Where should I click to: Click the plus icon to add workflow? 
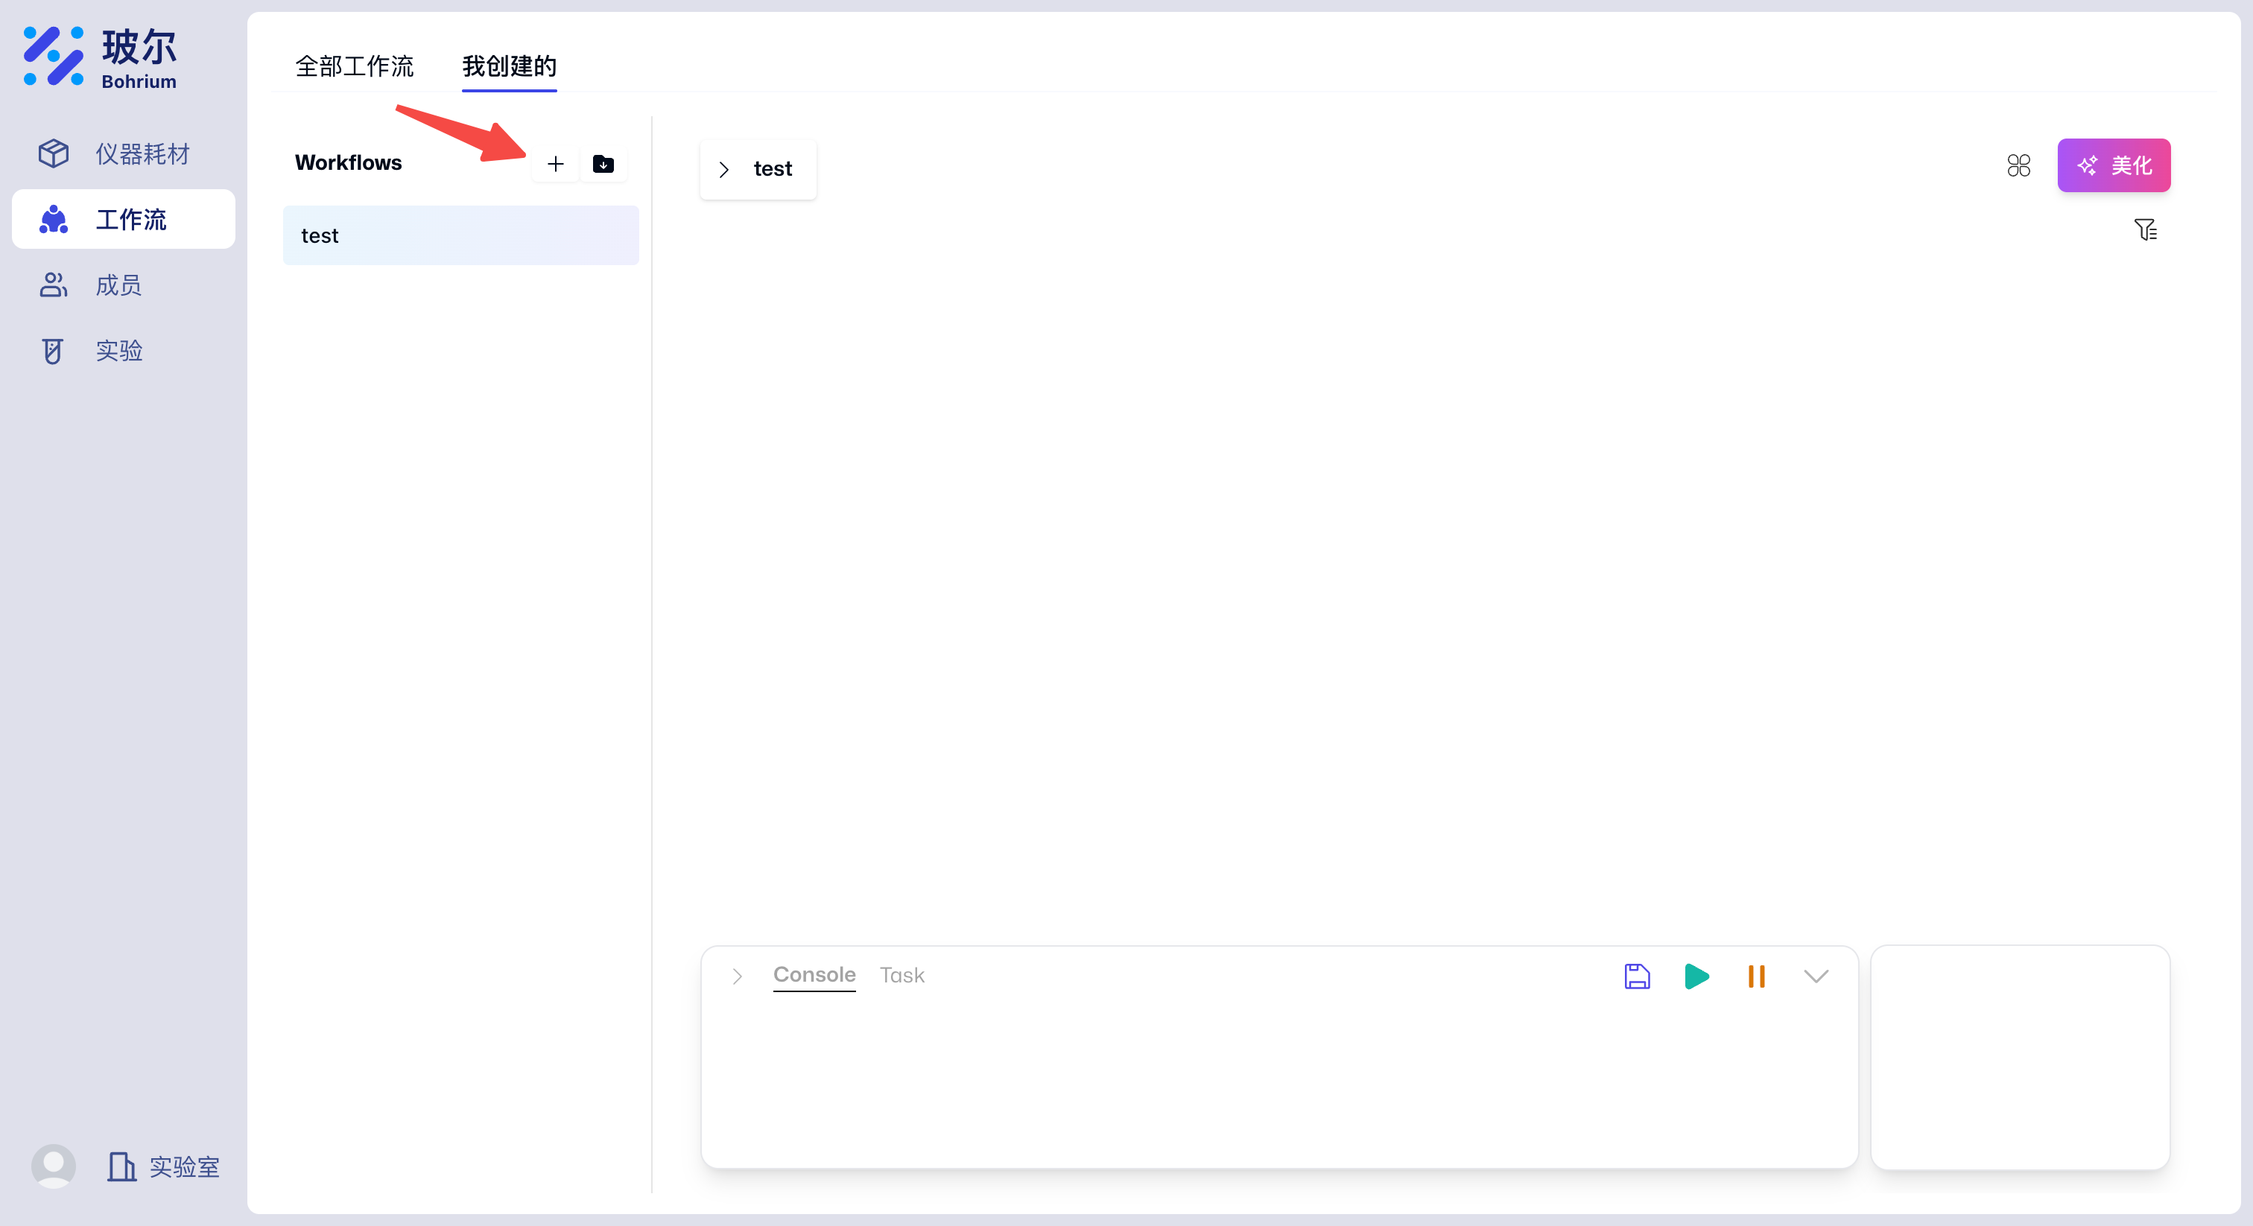pyautogui.click(x=554, y=164)
